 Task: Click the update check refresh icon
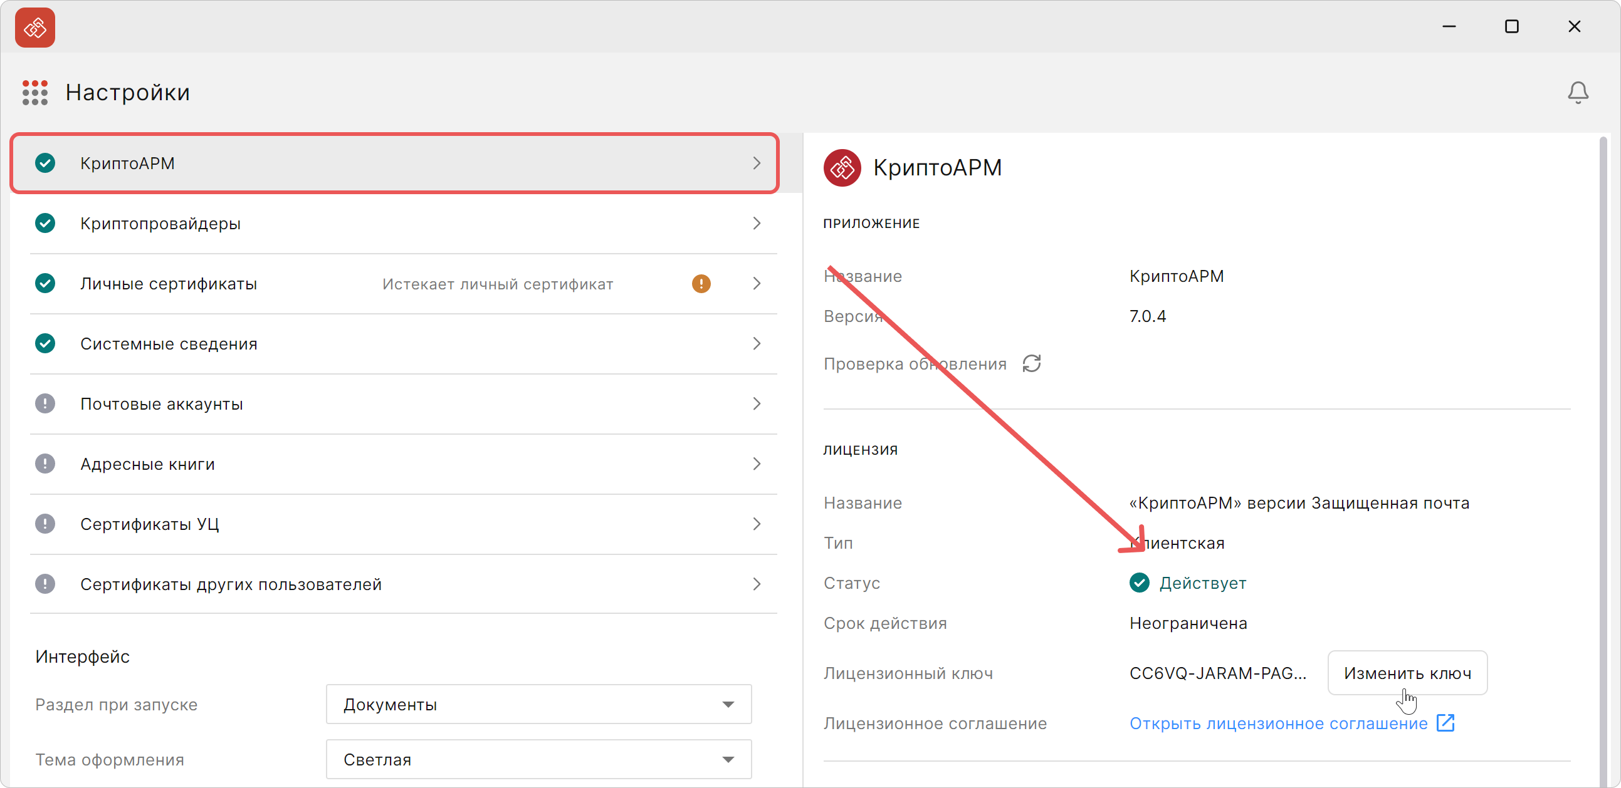[x=1031, y=363]
